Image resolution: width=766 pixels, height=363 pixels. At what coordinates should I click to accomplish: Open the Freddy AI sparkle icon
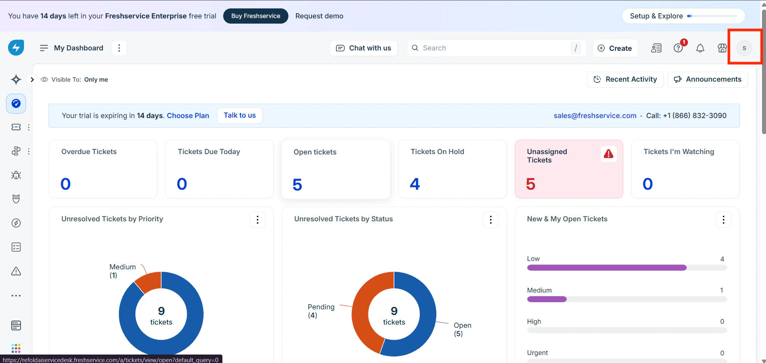(x=16, y=79)
